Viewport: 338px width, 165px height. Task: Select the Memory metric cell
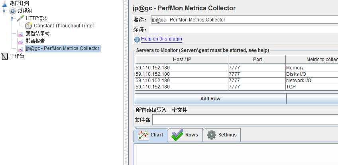[312, 68]
